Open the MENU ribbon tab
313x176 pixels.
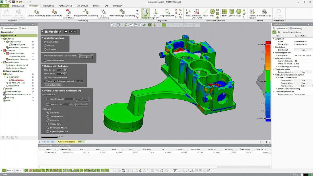pos(5,6)
